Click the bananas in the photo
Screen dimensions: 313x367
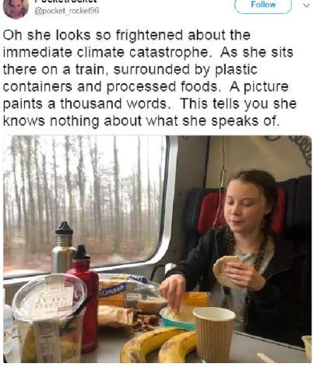[x=158, y=345]
